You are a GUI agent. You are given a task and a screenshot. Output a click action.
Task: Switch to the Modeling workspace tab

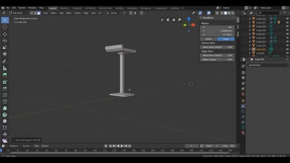click(64, 8)
